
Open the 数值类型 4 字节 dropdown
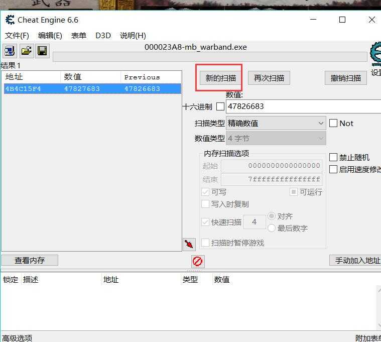[276, 138]
